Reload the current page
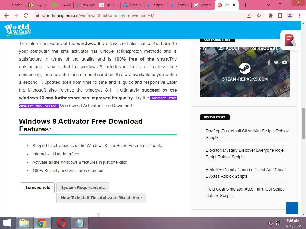 pyautogui.click(x=26, y=16)
